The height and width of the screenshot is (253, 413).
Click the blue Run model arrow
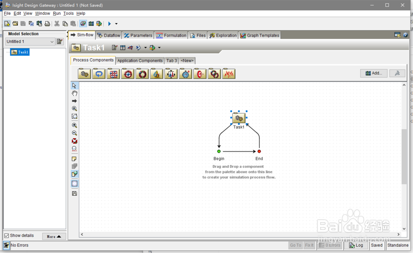[109, 24]
